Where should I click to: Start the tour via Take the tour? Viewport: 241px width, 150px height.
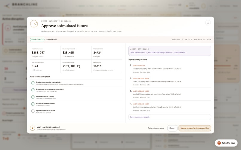tap(226, 143)
